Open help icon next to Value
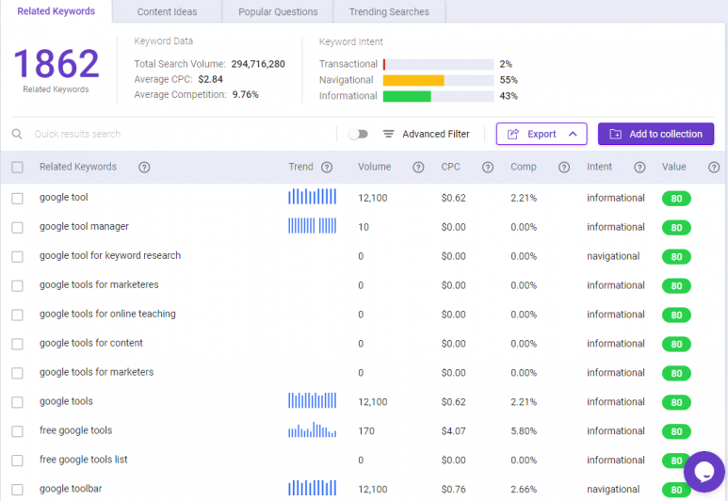The height and width of the screenshot is (501, 728). 714,167
